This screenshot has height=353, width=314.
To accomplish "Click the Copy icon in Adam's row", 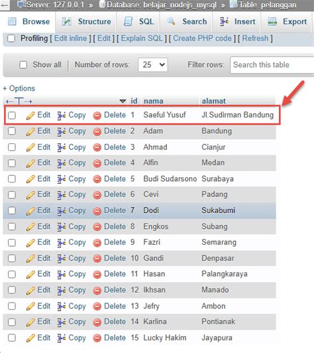I will pos(62,131).
